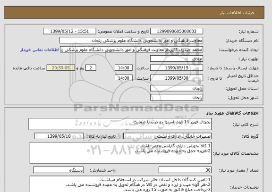This screenshot has width=272, height=192.
Task: Click the section heading اطلاعات کالاهای مورد نیاز
Action: (232, 113)
